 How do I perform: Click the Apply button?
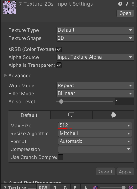[x=125, y=172]
